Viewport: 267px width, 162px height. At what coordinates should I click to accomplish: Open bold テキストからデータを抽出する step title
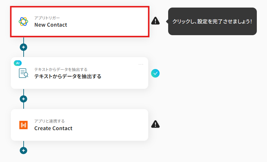coord(68,76)
